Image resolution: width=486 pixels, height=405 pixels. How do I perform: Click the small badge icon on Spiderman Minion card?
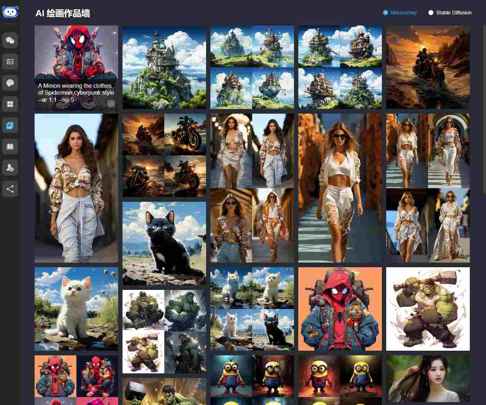tap(111, 104)
